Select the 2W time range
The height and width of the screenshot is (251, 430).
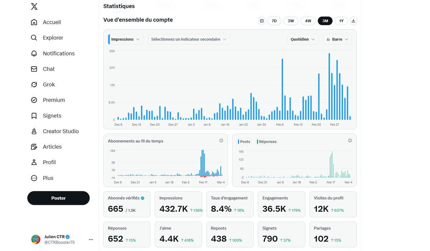pos(291,21)
